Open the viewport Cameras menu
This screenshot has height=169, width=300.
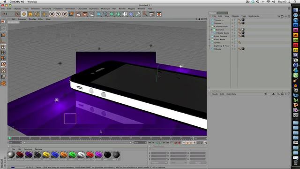pyautogui.click(x=22, y=19)
